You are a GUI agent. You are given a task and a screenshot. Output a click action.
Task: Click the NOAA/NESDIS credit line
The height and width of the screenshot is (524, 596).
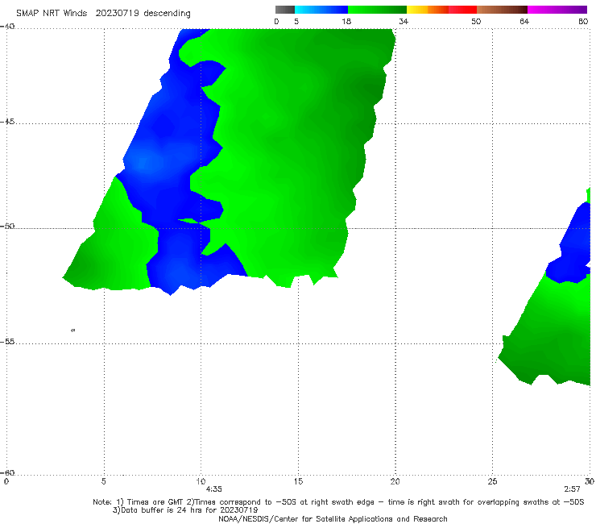333,518
